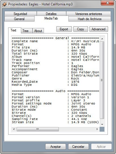Screen dimensions: 116x154
Task: Click the 'DIG' media type value
Action: [x=74, y=85]
